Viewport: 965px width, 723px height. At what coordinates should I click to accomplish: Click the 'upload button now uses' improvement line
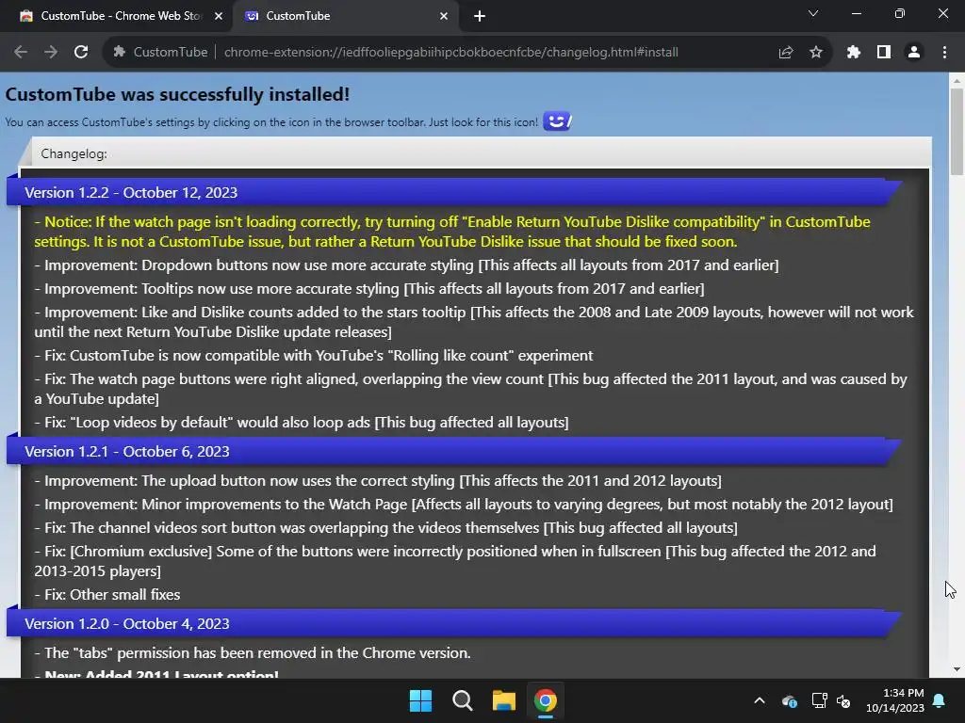click(x=378, y=481)
